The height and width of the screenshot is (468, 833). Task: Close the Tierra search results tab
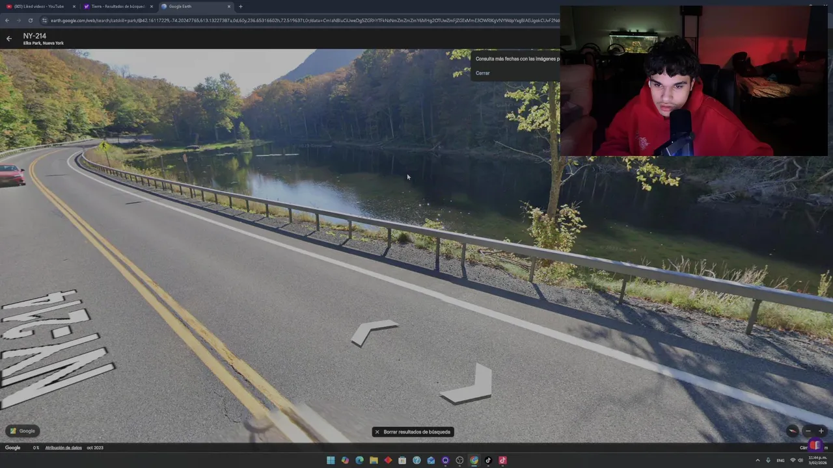click(x=151, y=6)
